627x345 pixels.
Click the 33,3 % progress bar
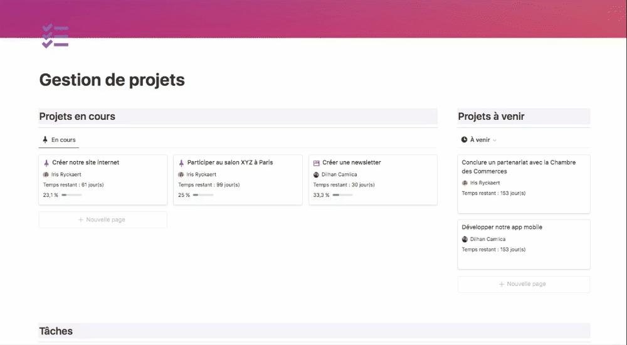pos(342,195)
